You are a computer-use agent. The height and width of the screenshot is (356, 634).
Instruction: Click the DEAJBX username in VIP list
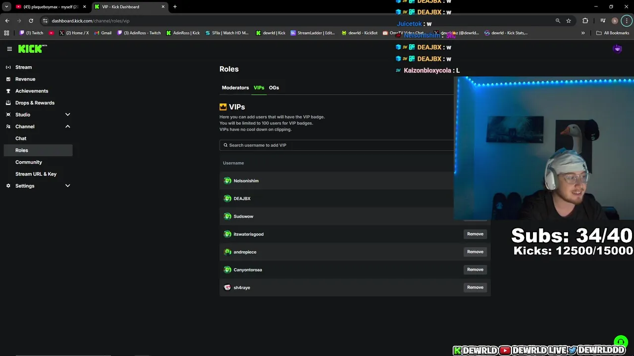click(x=242, y=199)
